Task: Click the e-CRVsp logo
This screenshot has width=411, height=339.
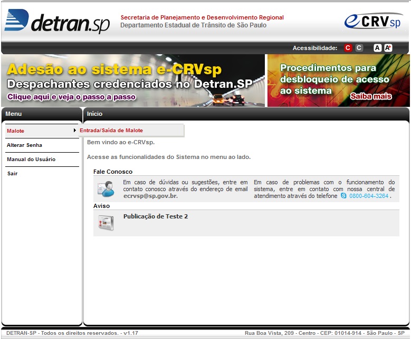Action: [x=374, y=21]
